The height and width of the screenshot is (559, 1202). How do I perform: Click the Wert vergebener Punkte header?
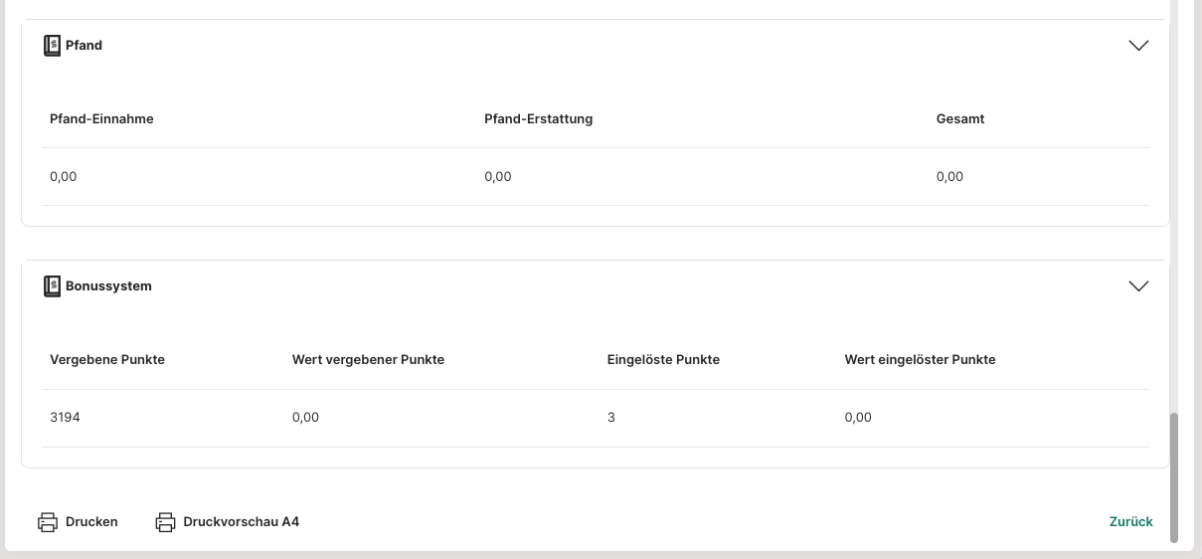tap(368, 360)
